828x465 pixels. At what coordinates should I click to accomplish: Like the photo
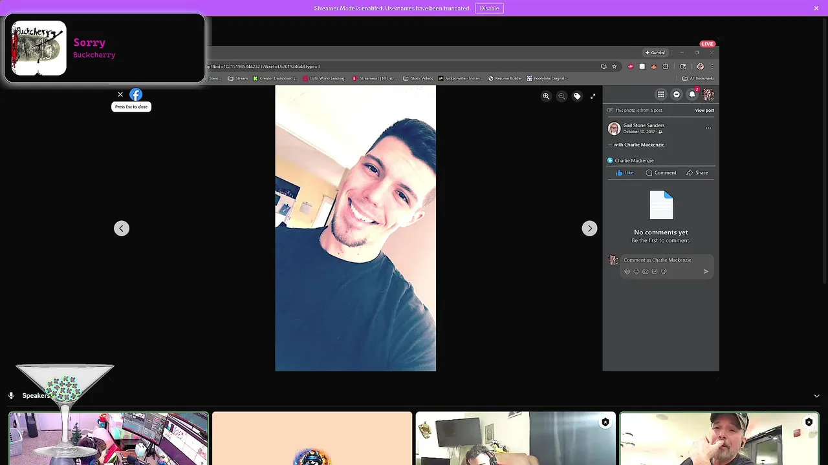[625, 172]
